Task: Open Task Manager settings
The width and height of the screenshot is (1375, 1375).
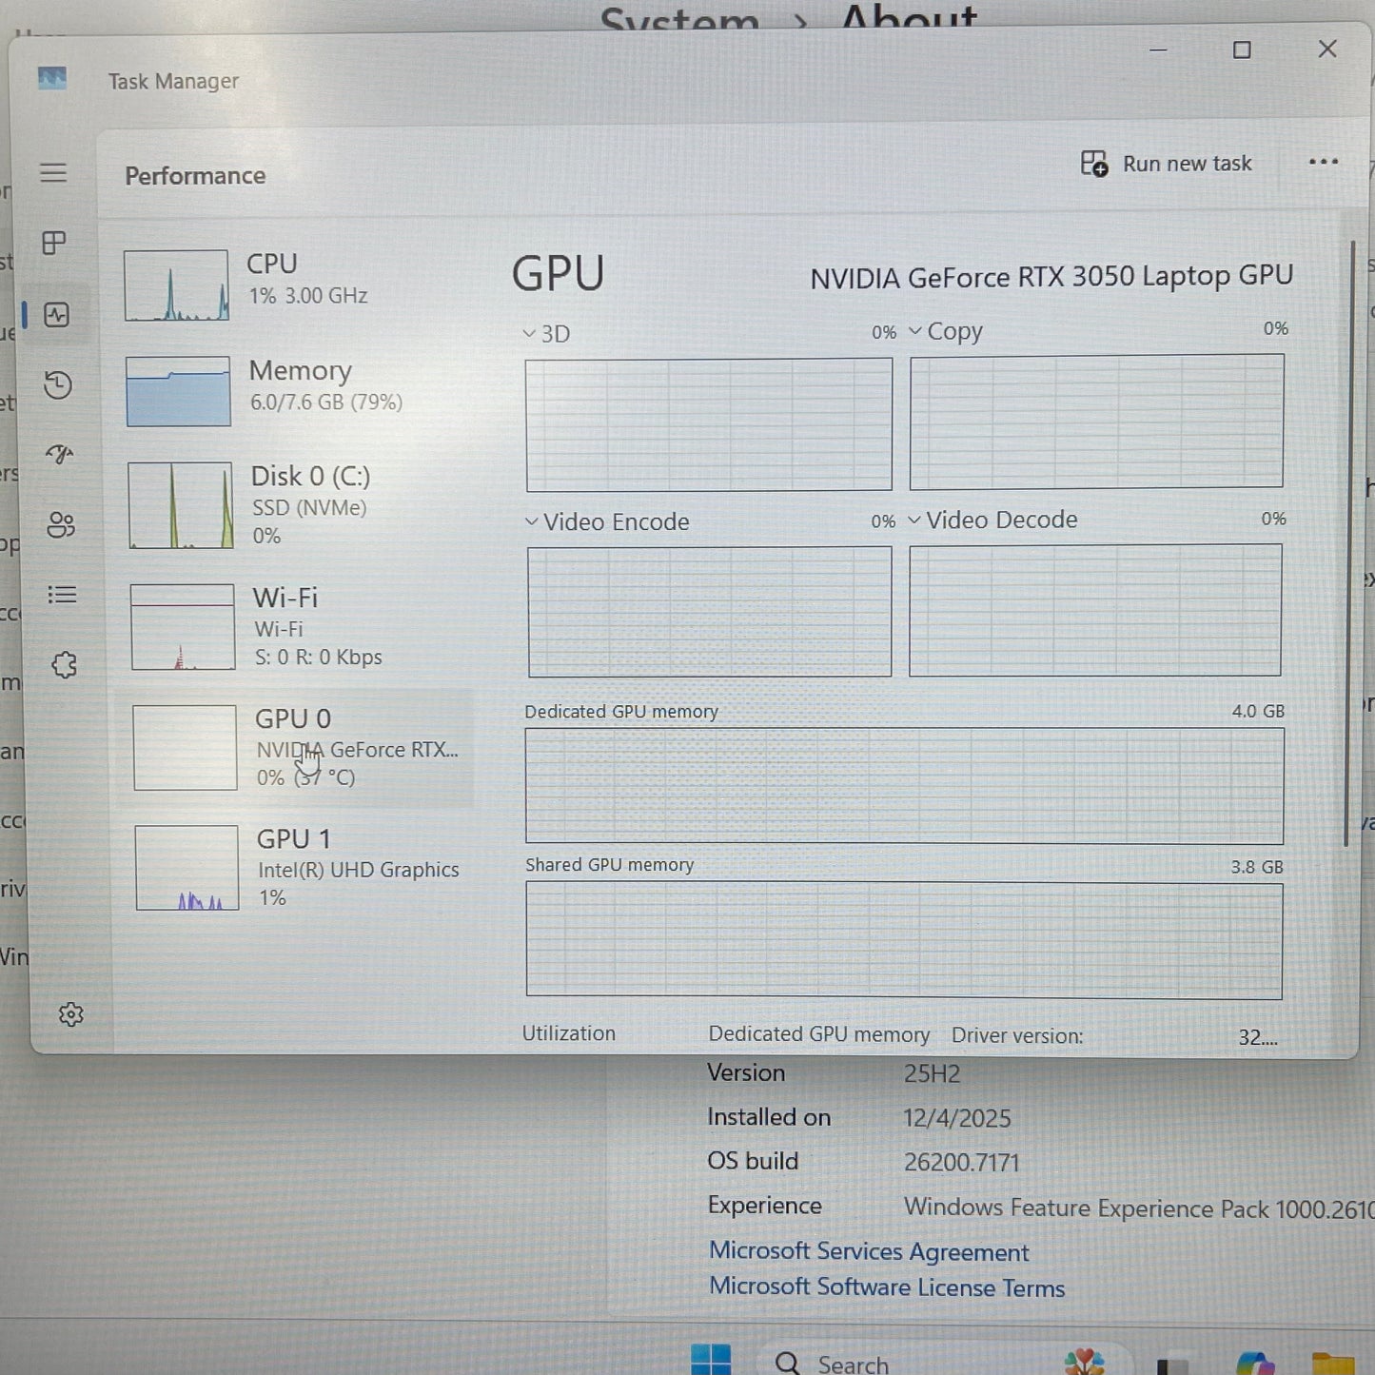Action: coord(70,1013)
